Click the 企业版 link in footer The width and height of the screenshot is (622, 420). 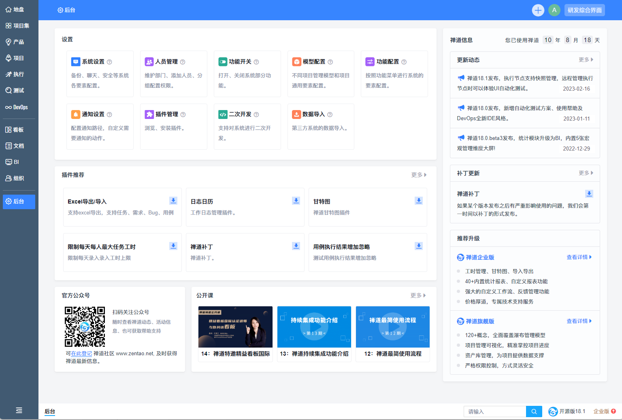(605, 411)
